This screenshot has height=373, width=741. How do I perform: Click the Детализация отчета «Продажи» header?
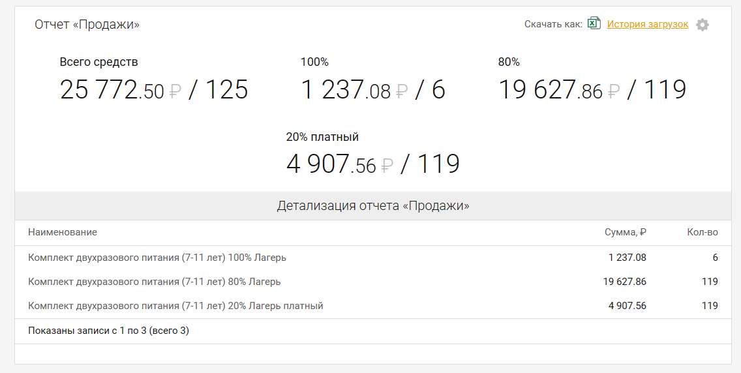373,206
